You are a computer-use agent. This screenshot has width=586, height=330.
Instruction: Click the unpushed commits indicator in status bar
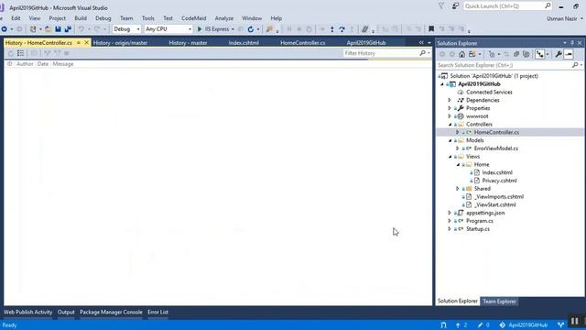pos(461,325)
